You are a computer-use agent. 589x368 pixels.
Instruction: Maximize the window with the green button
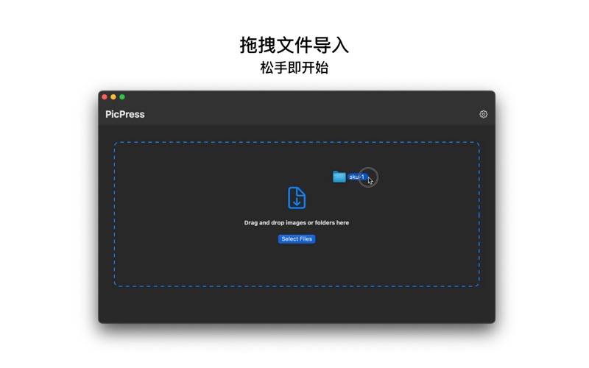pyautogui.click(x=122, y=97)
